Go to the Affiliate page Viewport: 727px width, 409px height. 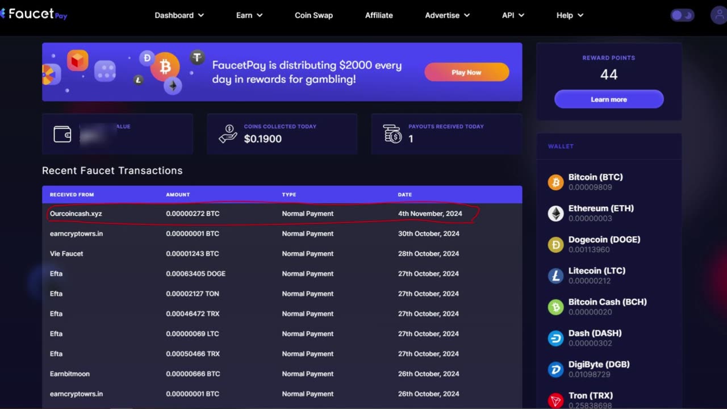[x=379, y=15]
